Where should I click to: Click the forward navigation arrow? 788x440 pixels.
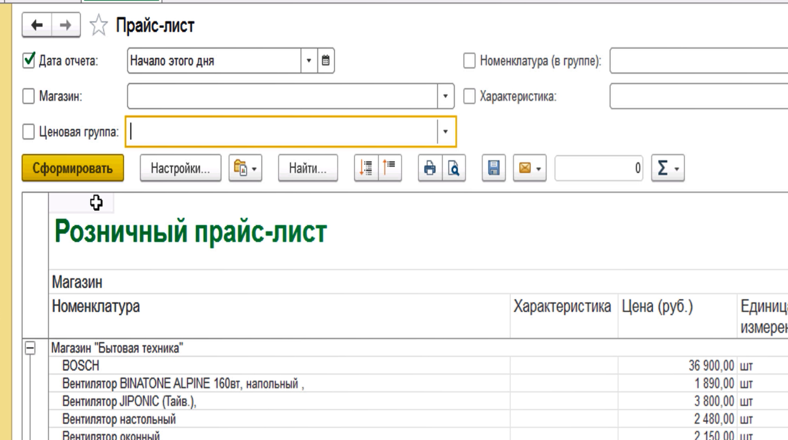66,25
